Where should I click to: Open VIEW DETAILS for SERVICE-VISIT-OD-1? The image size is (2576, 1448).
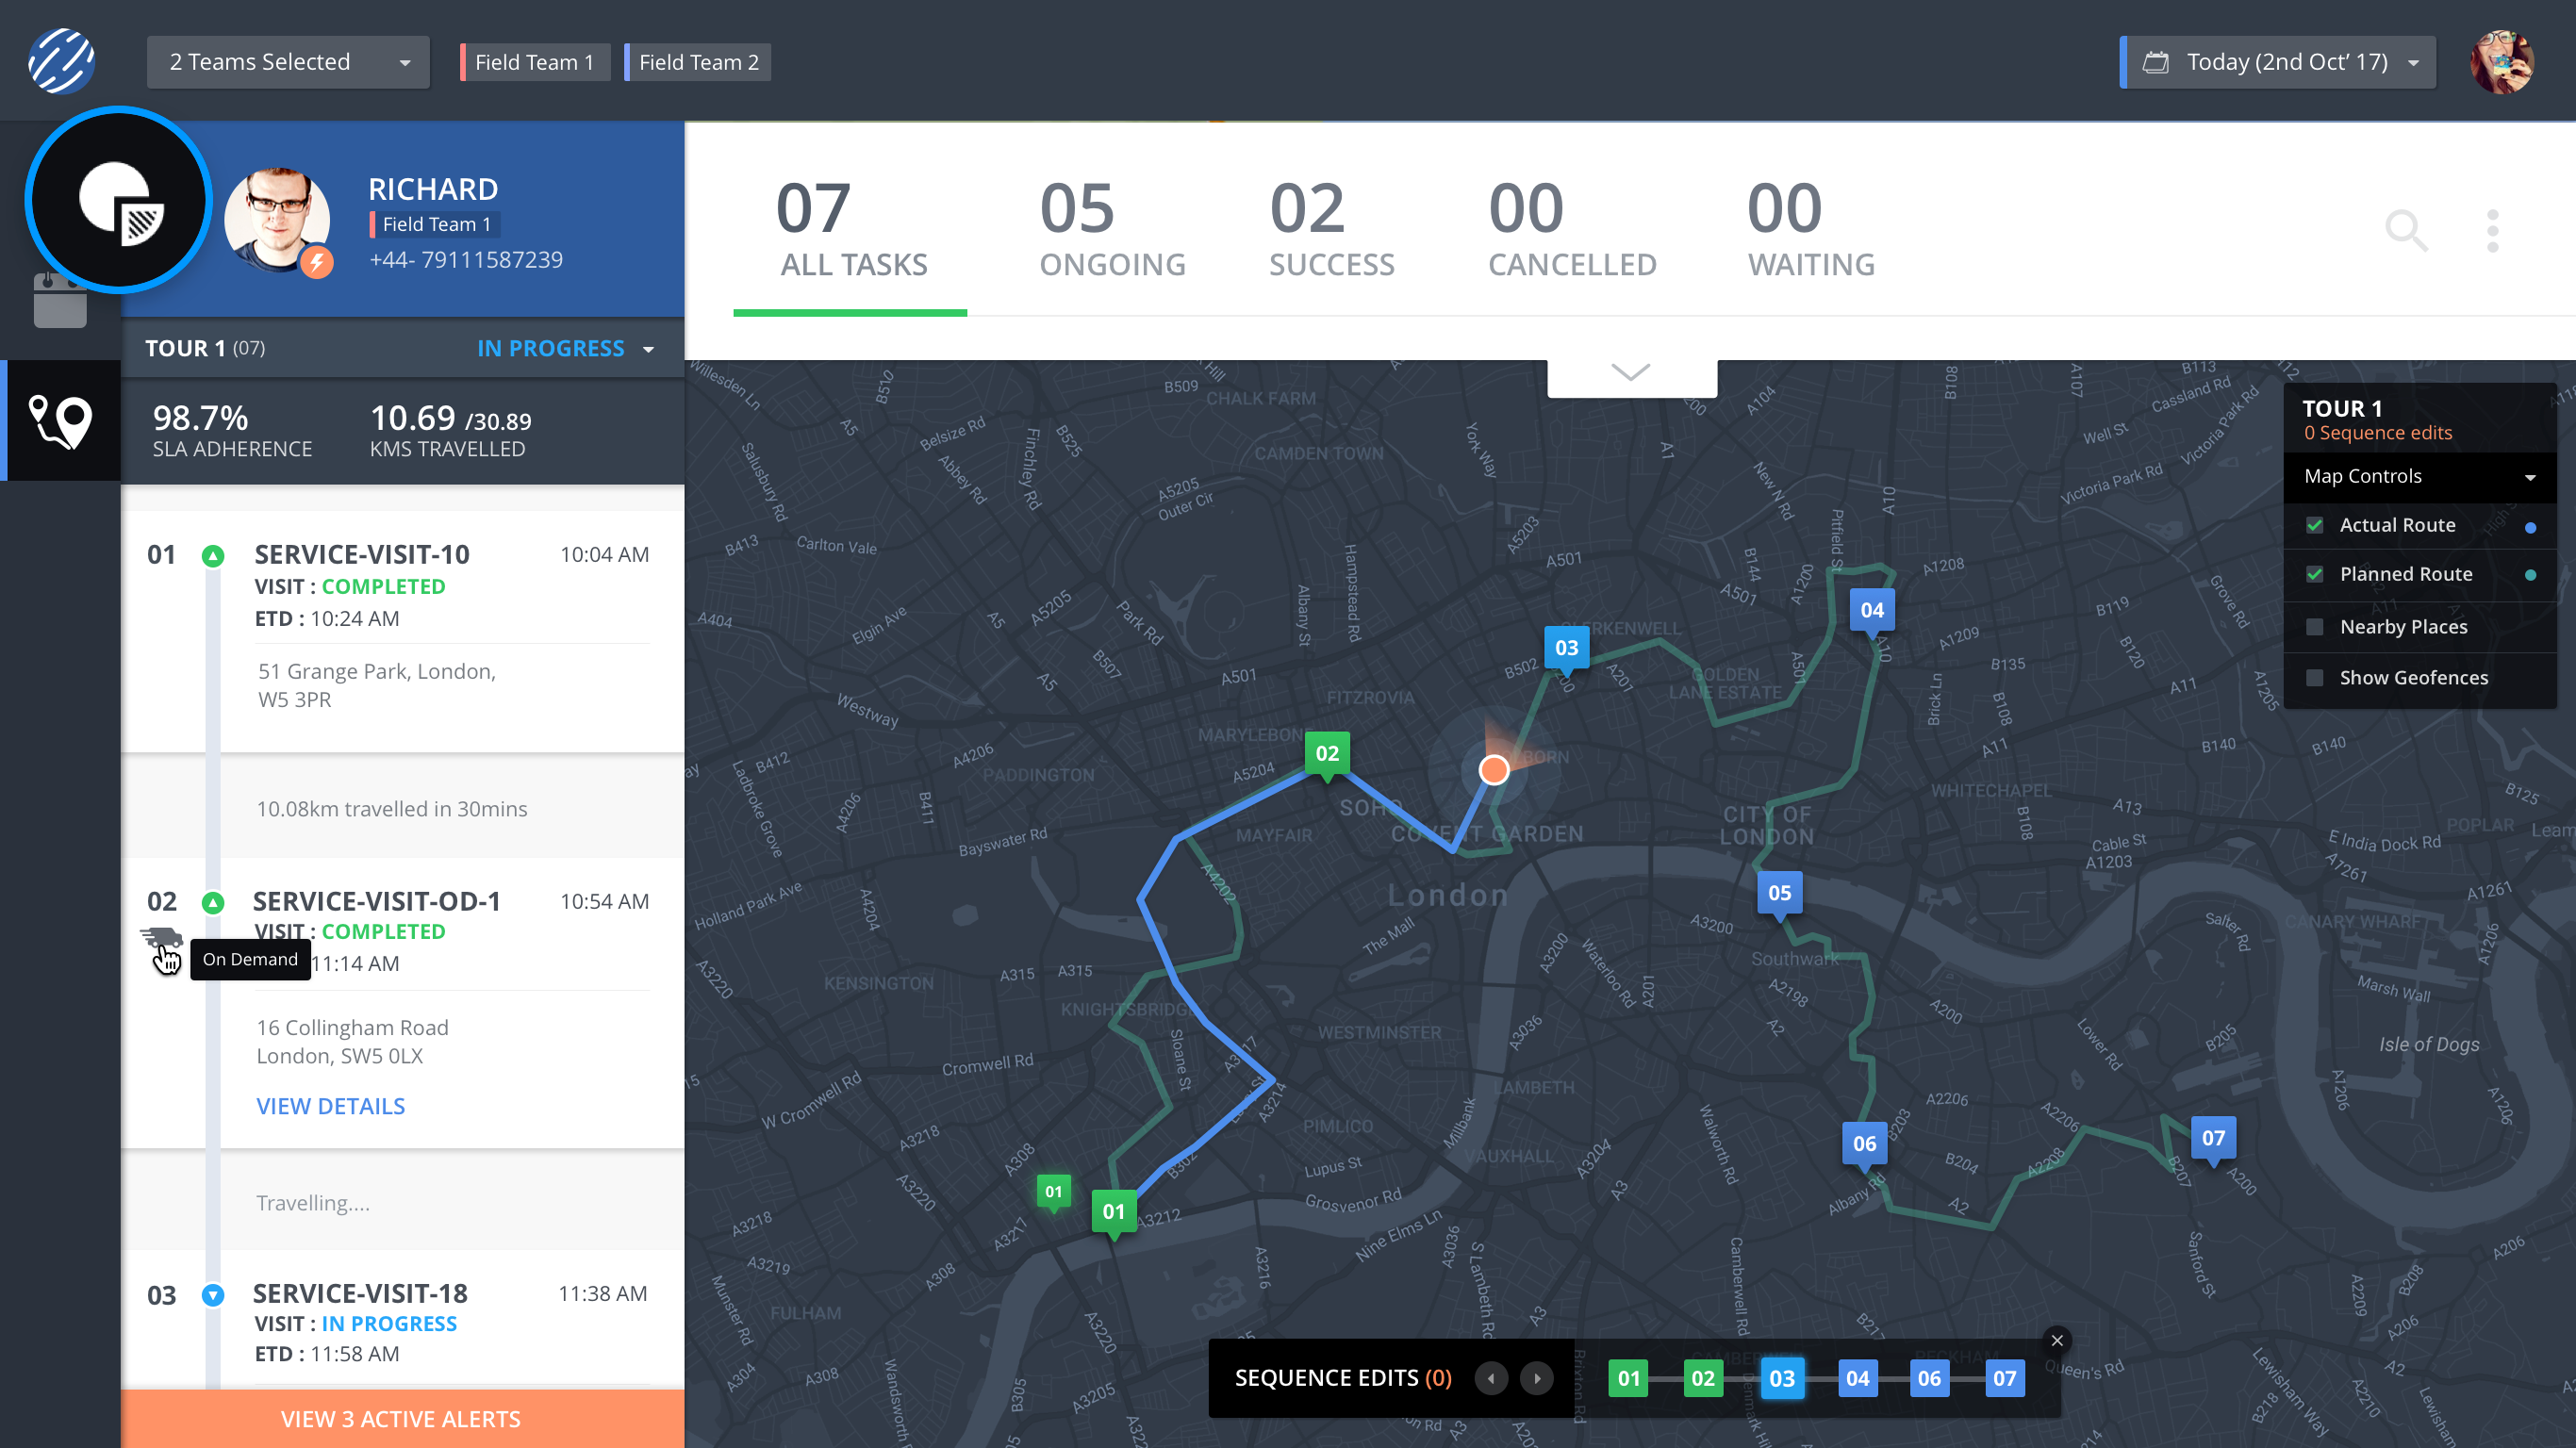click(330, 1106)
